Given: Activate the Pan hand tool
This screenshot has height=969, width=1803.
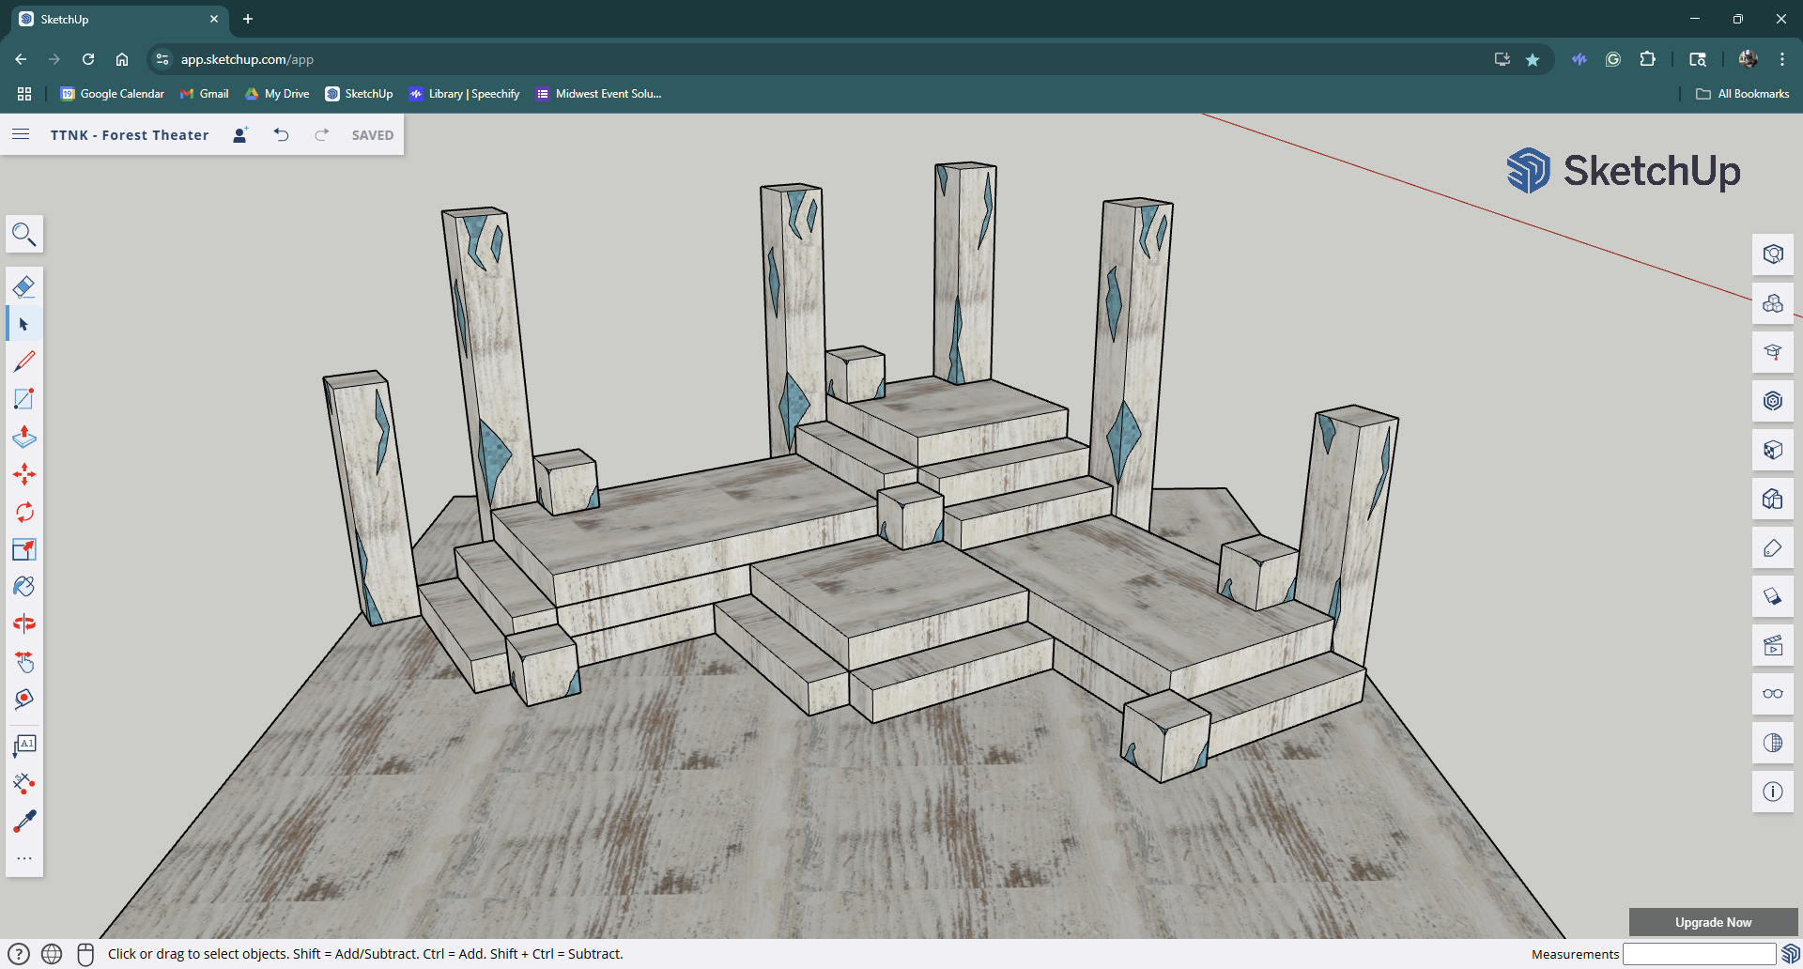Looking at the screenshot, I should [24, 662].
